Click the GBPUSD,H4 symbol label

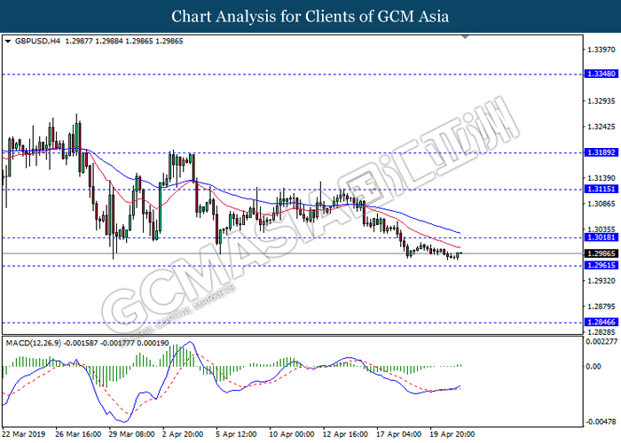[37, 41]
